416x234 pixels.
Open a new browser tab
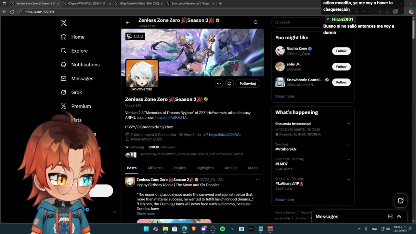click(221, 4)
